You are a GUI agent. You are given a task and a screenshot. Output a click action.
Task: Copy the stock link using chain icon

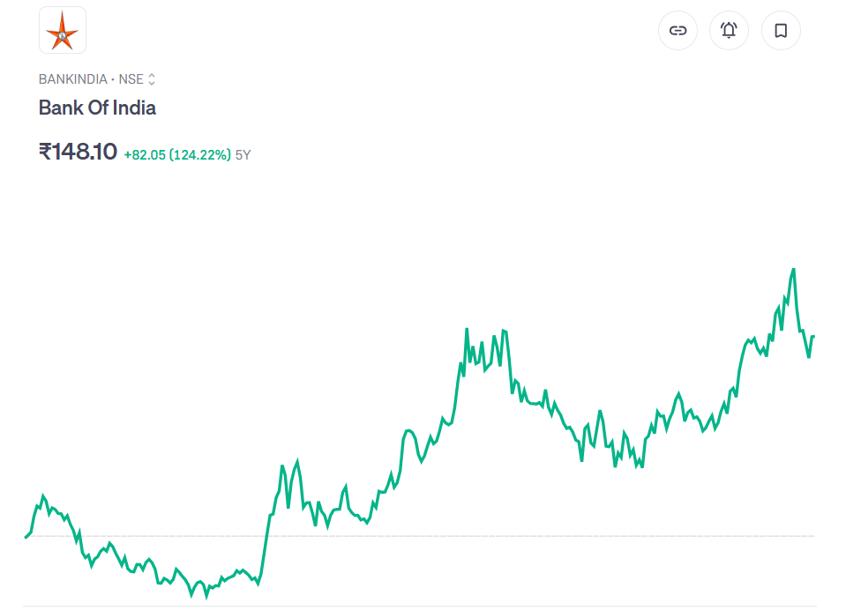pos(678,31)
